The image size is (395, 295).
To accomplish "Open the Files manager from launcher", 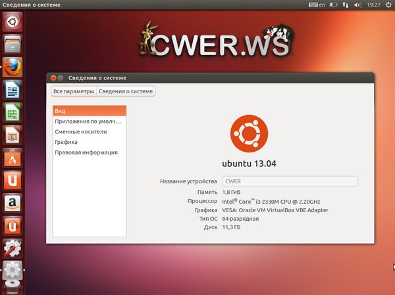I will (x=11, y=44).
